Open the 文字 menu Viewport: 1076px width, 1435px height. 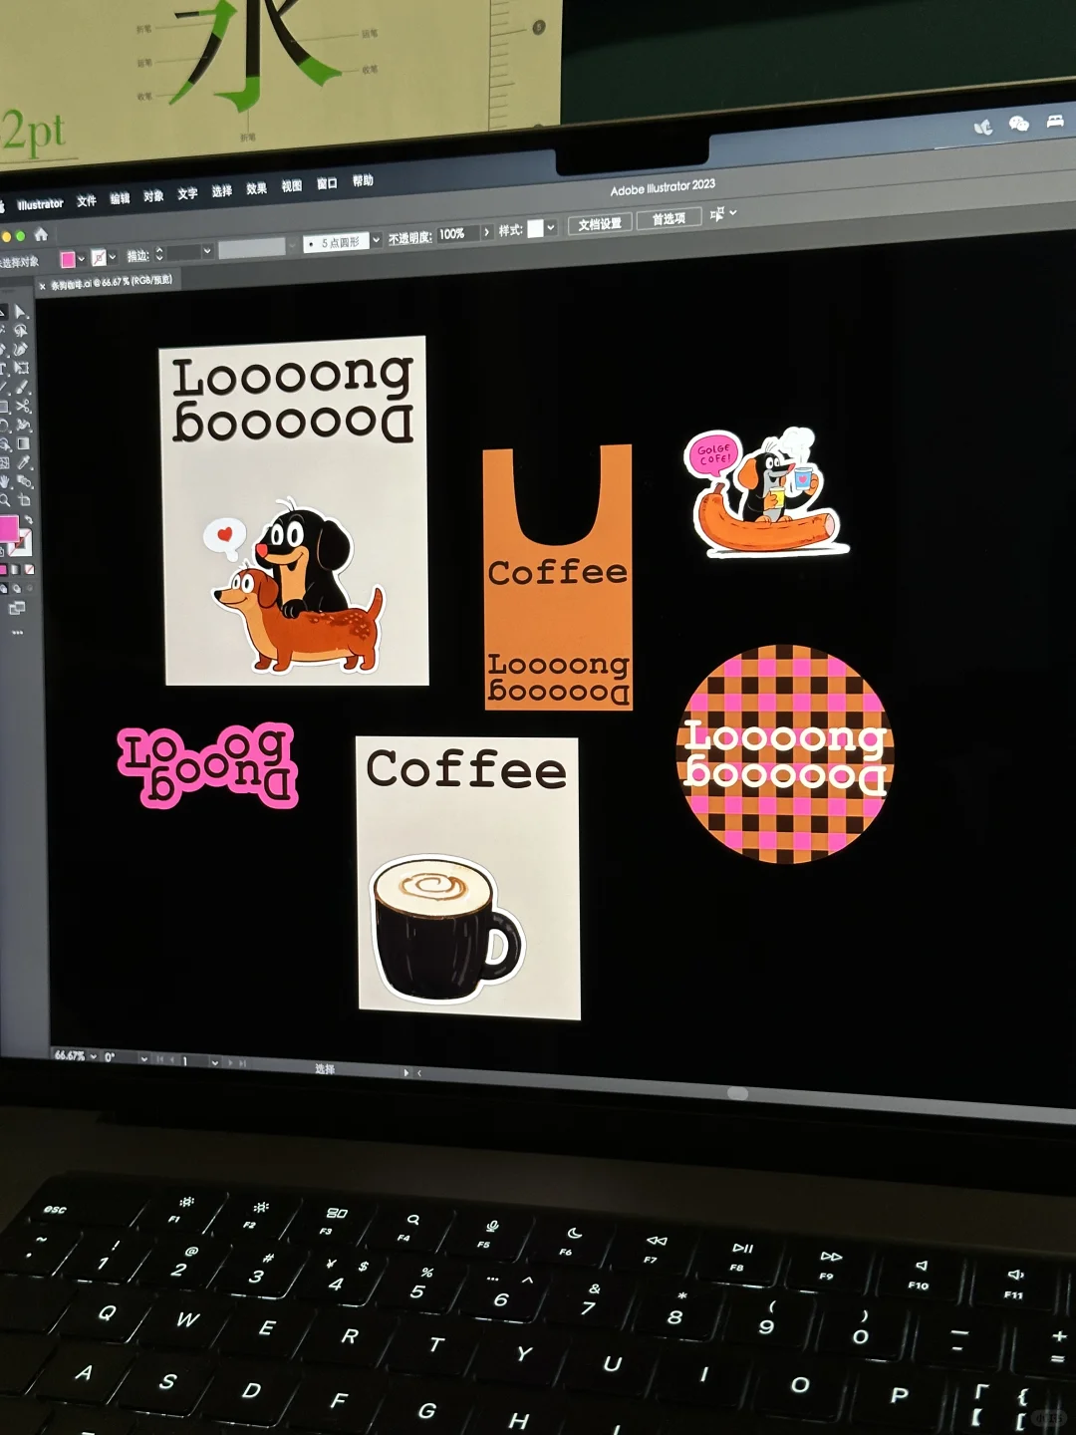click(187, 193)
